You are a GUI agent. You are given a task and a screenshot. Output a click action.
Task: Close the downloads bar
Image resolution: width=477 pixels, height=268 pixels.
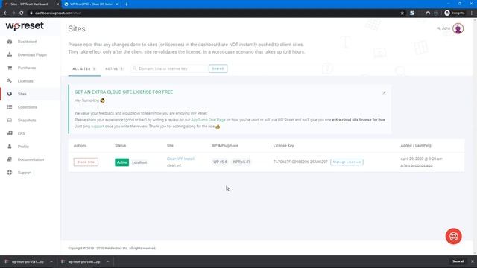[472, 261]
